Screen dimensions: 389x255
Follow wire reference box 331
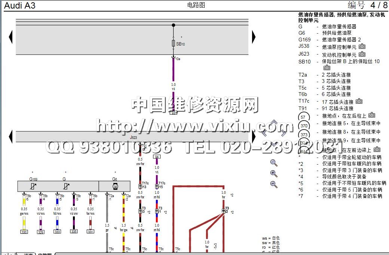(x=91, y=232)
